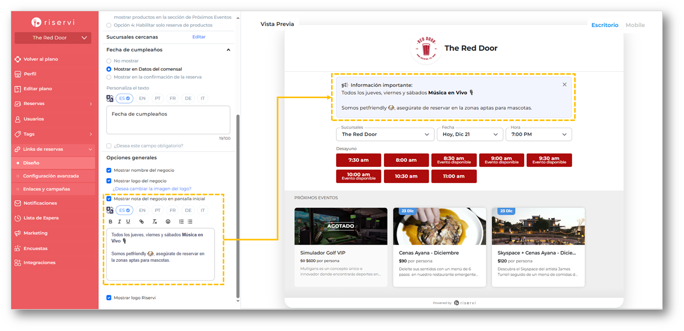Click translate icon under Personaliza el texto
The width and height of the screenshot is (684, 331).
click(110, 98)
